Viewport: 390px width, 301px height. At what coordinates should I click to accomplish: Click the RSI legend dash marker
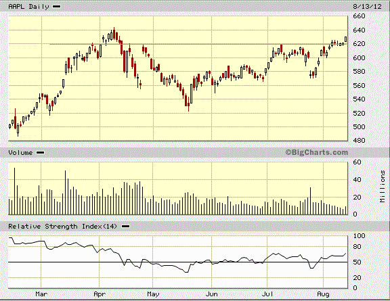tap(125, 227)
